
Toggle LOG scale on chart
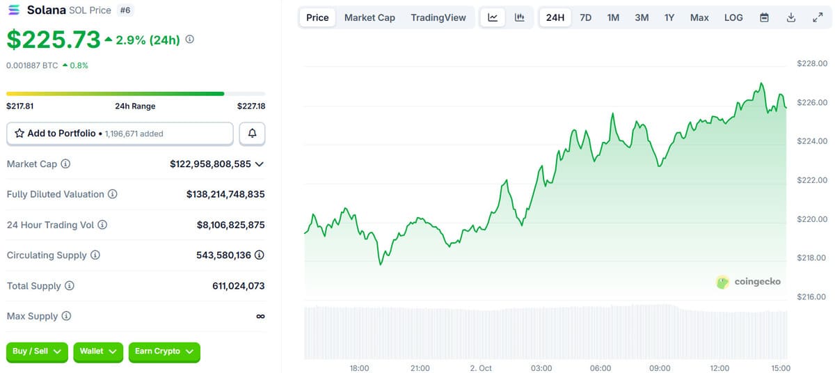click(733, 17)
